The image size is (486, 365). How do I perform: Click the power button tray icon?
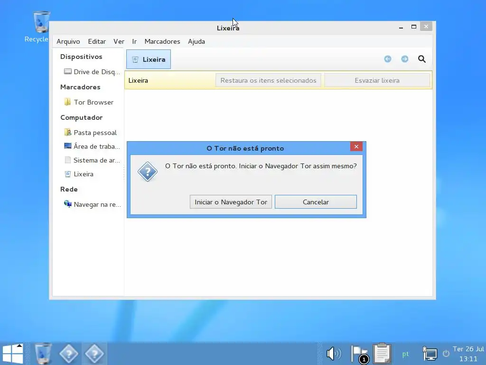(446, 354)
